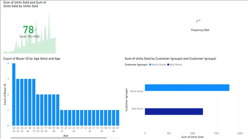
Task: Select the column bar for age 67
Action: [117, 118]
